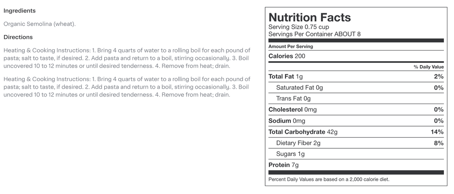
Task: Click the % Daily Value column header
Action: (428, 67)
